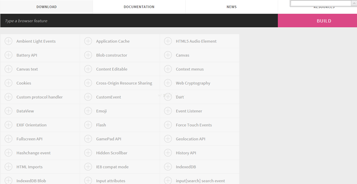The image size is (357, 184).
Task: Go to the Download tab
Action: (x=47, y=7)
